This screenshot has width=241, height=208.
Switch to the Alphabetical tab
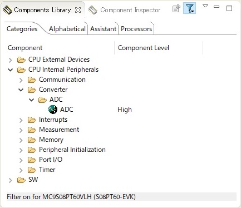(67, 29)
